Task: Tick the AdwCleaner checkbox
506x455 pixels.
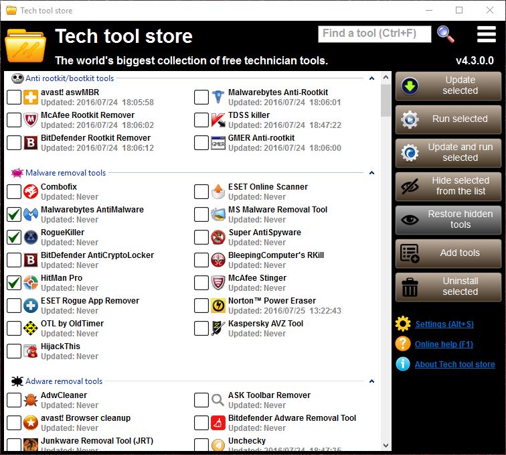Action: (x=14, y=400)
